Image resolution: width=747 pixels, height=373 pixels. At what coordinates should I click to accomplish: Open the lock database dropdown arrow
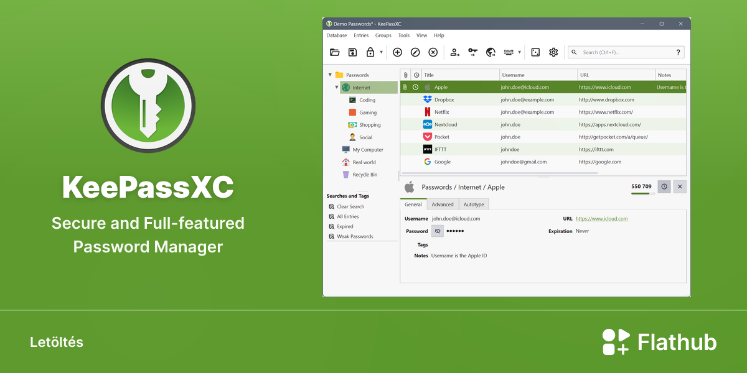coord(381,52)
